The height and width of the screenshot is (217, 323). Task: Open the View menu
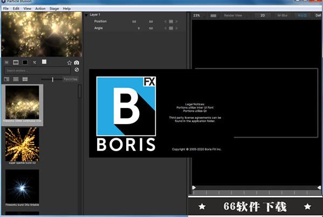[x=27, y=9]
